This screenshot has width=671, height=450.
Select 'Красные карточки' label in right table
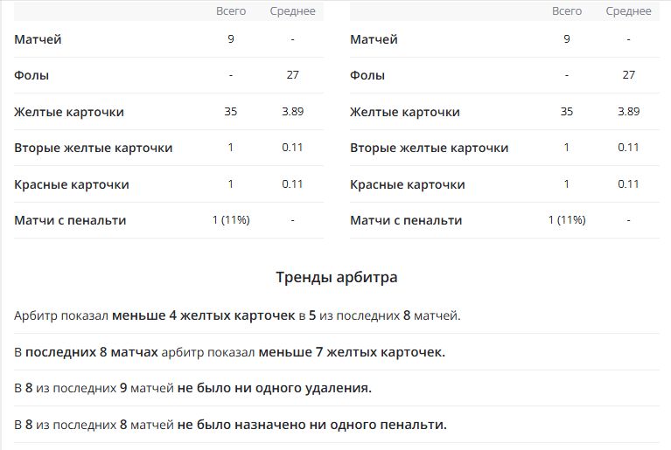[x=407, y=184]
